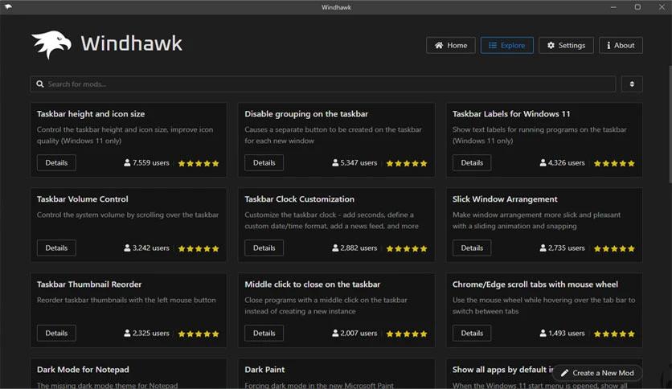Open Details for Middle click to close
Screen dimensions: 672x389
(264, 334)
